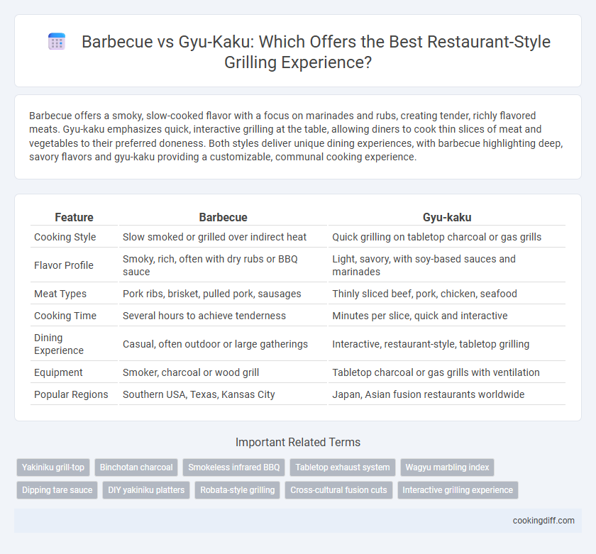The height and width of the screenshot is (554, 596).
Task: Select the Wagyu marbling index tag
Action: tap(447, 467)
